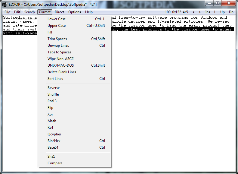The height and width of the screenshot is (174, 238).
Task: Choose Wipe Non-ASCII
Action: pyautogui.click(x=74, y=59)
